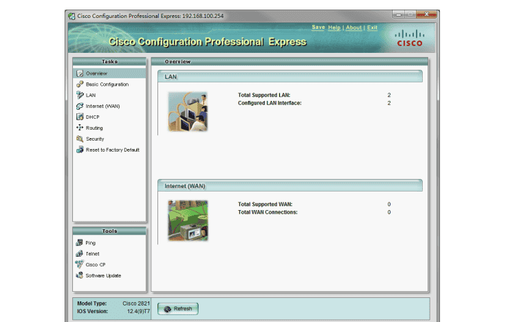The width and height of the screenshot is (506, 322).
Task: Open the Telnet tool icon
Action: [x=80, y=254]
